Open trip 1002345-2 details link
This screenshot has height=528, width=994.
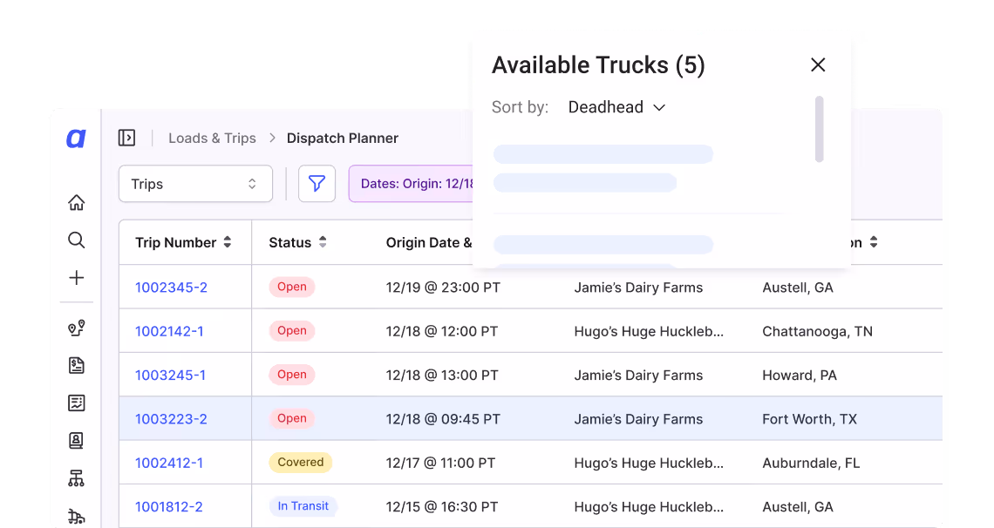[171, 287]
